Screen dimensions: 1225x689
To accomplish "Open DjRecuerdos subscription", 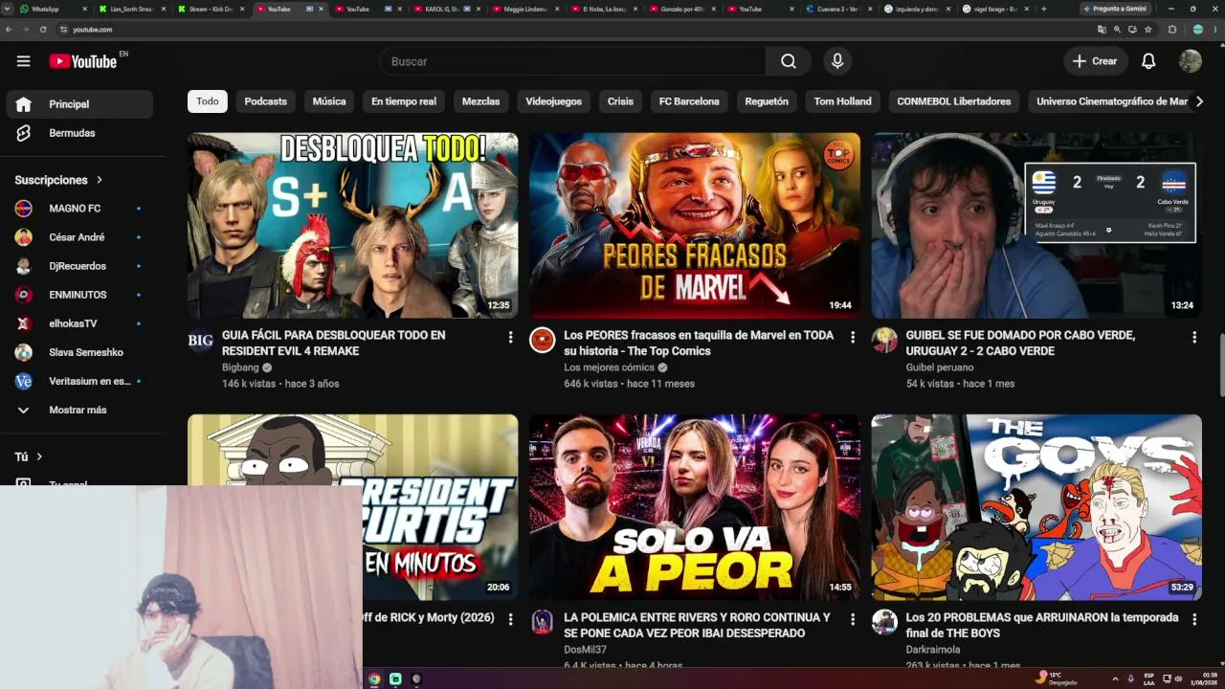I will [x=79, y=266].
